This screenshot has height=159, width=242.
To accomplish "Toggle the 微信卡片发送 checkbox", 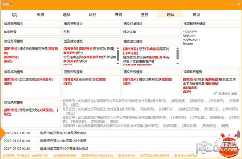I will point(215,93).
